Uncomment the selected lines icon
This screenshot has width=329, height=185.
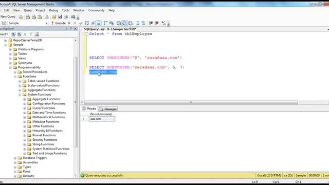(143, 23)
